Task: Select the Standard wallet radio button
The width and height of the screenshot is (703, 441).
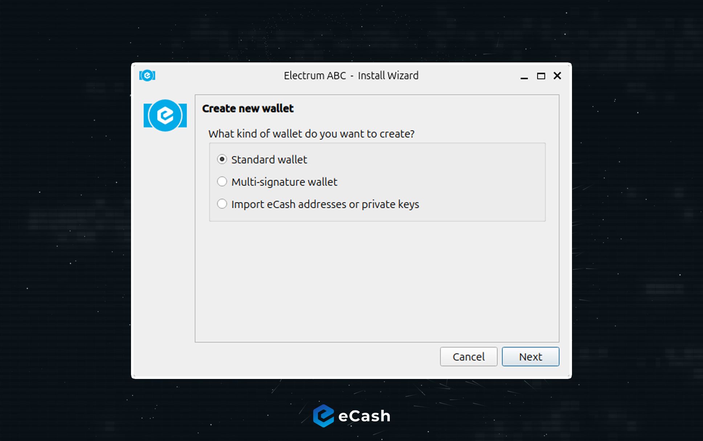Action: pos(222,159)
